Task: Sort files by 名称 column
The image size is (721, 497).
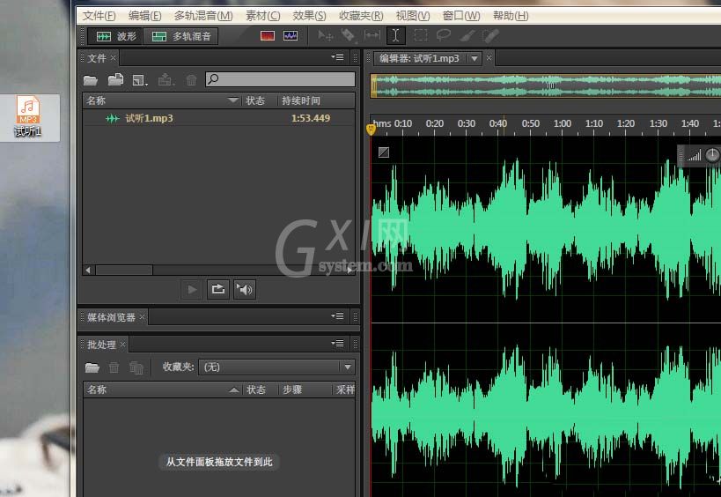Action: pyautogui.click(x=161, y=100)
